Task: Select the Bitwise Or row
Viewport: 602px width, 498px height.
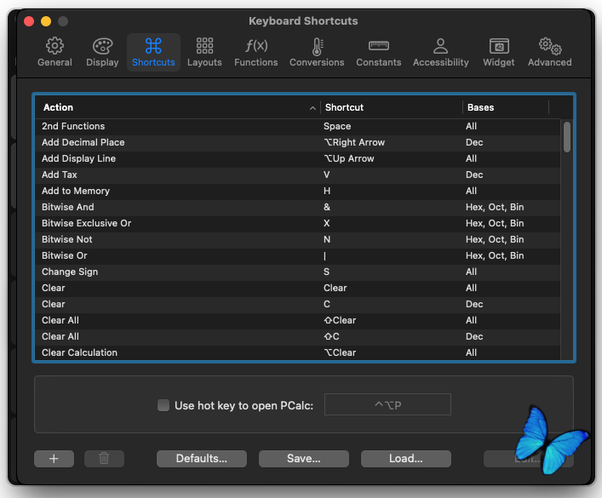Action: click(x=297, y=255)
